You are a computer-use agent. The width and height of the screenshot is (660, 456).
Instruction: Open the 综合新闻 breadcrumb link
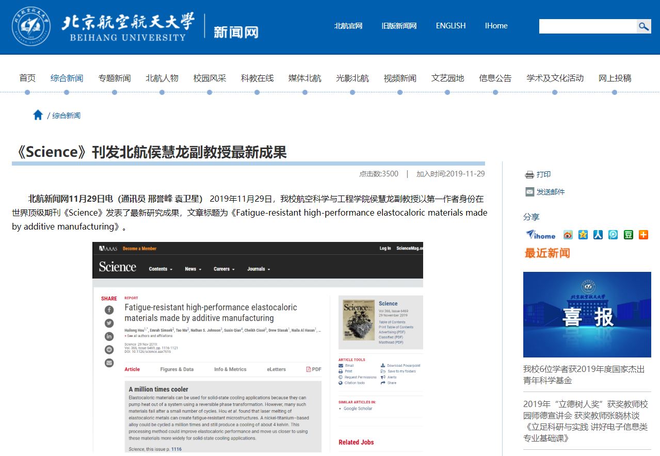(x=66, y=116)
